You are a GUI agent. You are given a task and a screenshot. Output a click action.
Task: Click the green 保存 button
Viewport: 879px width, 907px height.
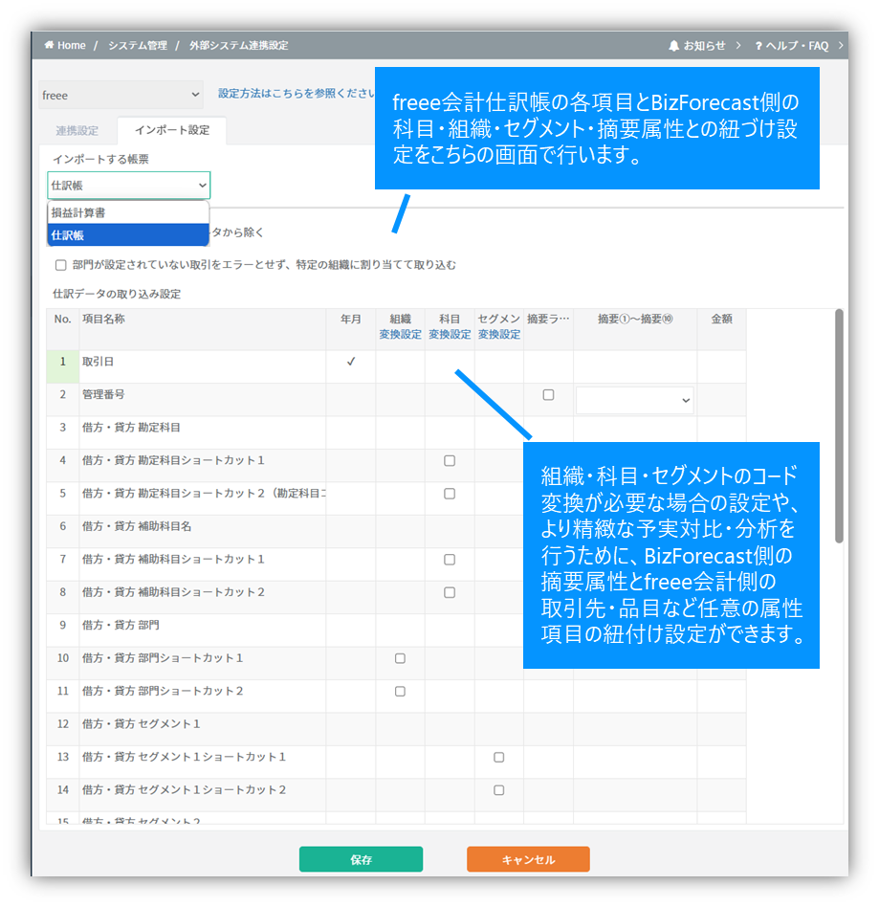361,859
